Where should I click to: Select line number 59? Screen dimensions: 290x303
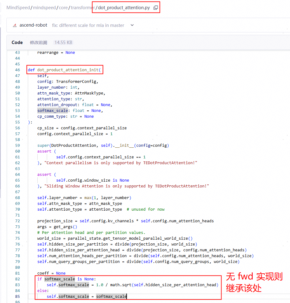pyautogui.click(x=17, y=145)
